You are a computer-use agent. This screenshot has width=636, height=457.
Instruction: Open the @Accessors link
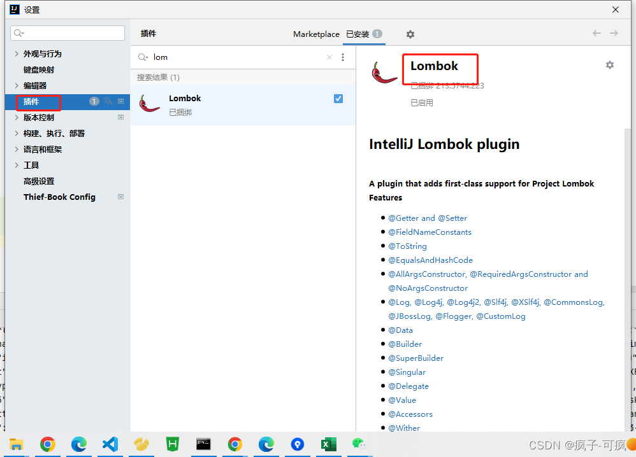pyautogui.click(x=410, y=414)
